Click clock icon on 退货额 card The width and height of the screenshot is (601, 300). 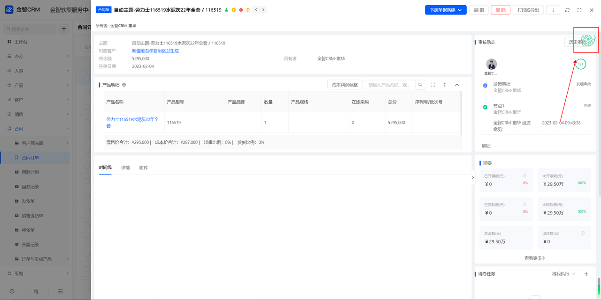coord(583,233)
